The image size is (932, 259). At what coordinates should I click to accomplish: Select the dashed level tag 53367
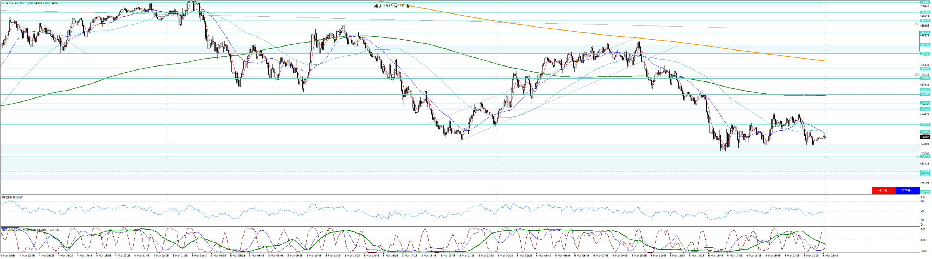925,171
